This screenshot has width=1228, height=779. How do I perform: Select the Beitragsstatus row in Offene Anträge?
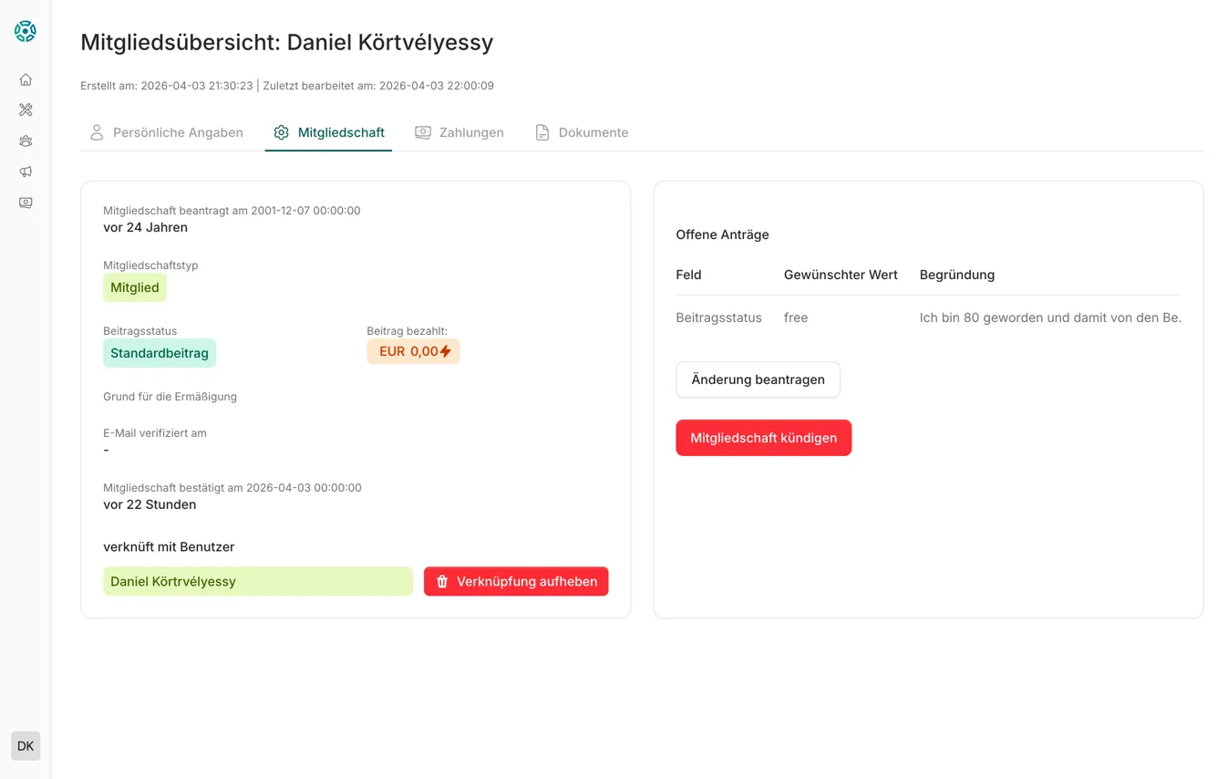(718, 317)
